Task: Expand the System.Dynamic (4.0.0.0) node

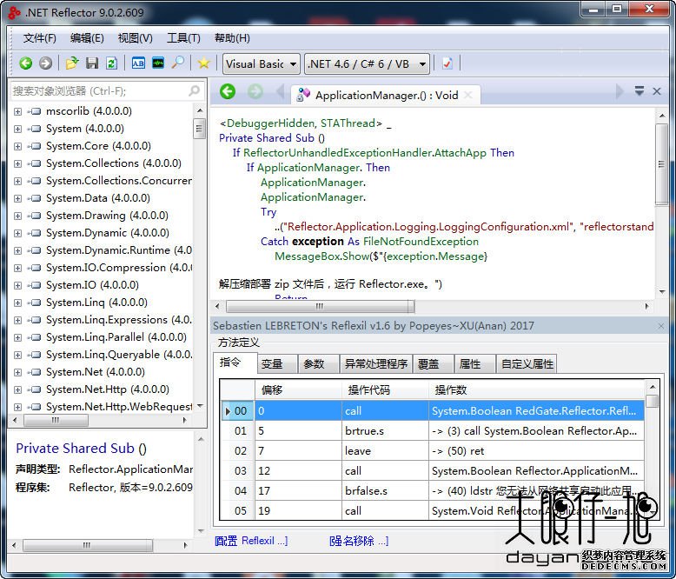Action: (x=17, y=233)
